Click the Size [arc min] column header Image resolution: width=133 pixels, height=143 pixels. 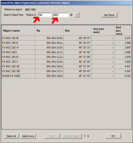(x=103, y=31)
